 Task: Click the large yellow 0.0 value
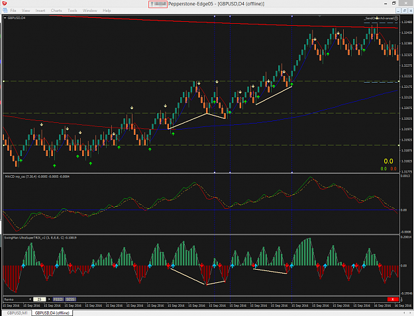point(388,161)
